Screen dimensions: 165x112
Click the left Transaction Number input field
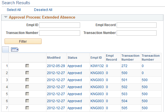[x=60, y=33]
